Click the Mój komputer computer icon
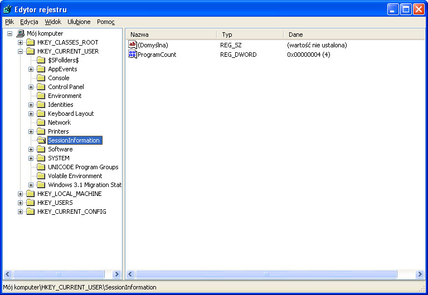Viewport: 428px width, 295px height. coord(21,33)
